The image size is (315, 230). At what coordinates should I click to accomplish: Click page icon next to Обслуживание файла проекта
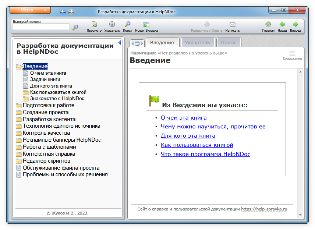18,168
